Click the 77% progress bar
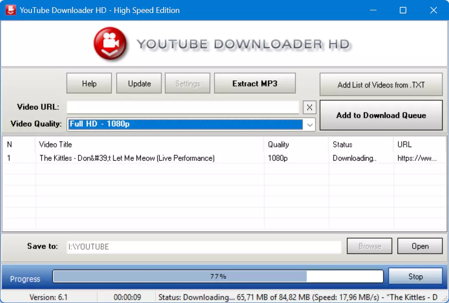This screenshot has width=449, height=303. coord(218,276)
